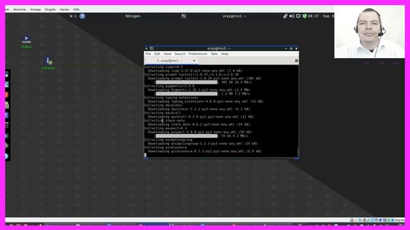
Task: Open the Preferences menu in terminal
Action: pyautogui.click(x=198, y=54)
